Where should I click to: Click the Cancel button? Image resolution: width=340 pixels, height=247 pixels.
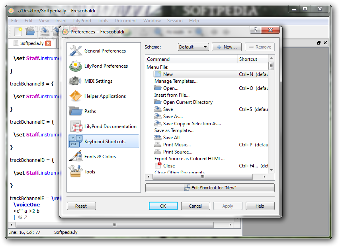[195, 206]
